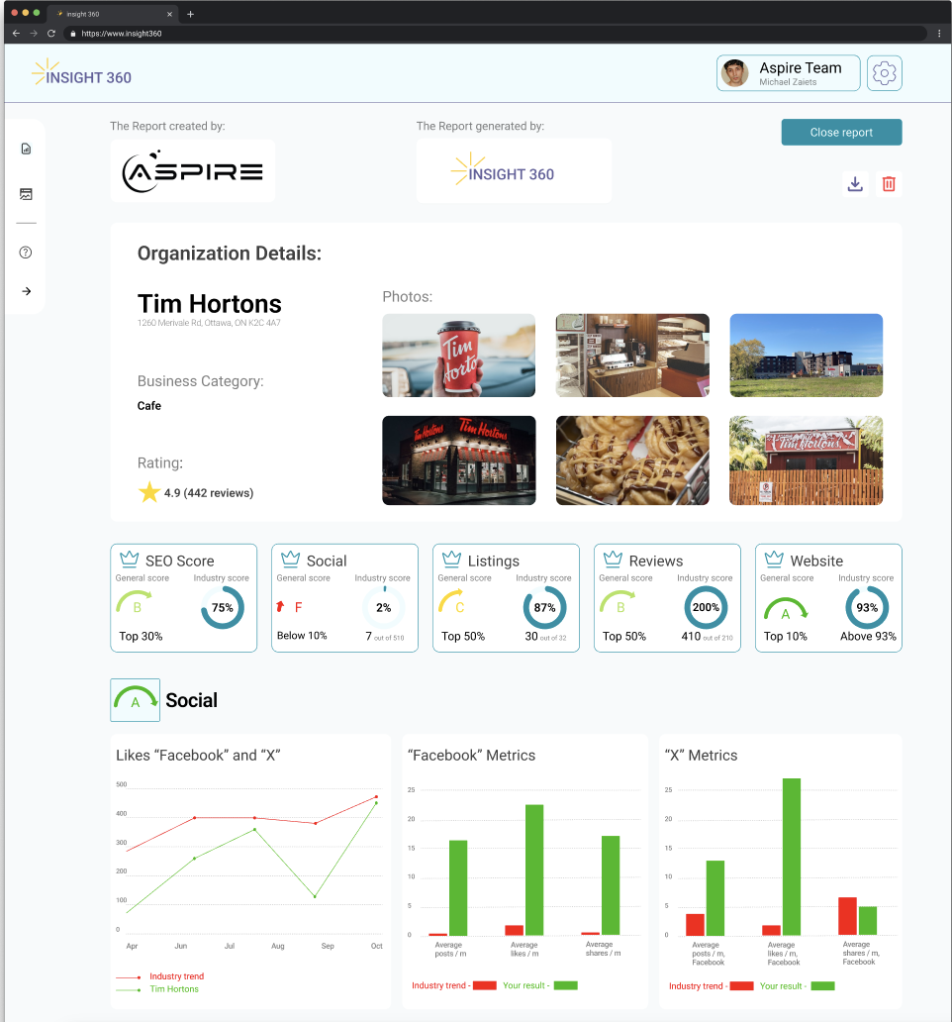Click the address bar URL field
Screen dimensions: 952x1022
(x=495, y=34)
